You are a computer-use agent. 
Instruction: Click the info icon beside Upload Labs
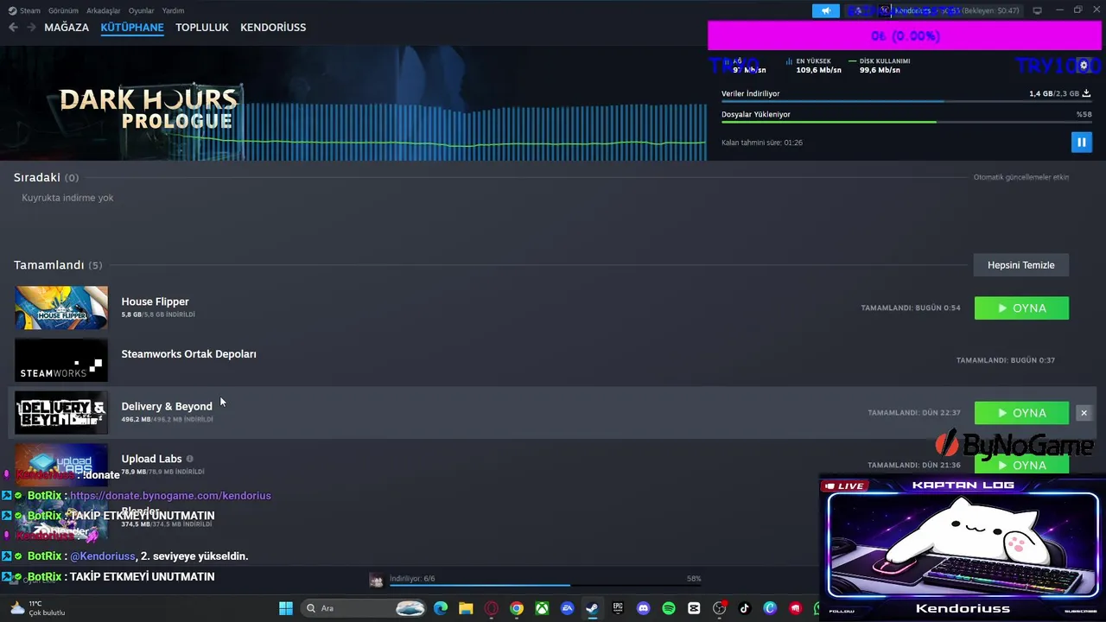coord(189,459)
